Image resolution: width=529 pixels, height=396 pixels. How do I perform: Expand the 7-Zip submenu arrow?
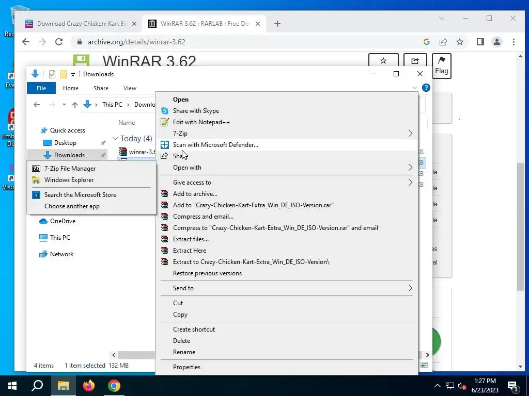[410, 134]
